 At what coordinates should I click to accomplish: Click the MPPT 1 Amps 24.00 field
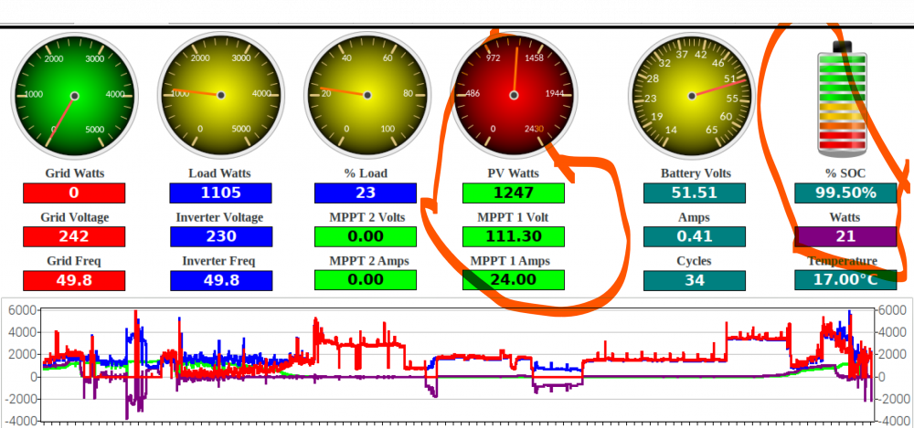click(514, 280)
